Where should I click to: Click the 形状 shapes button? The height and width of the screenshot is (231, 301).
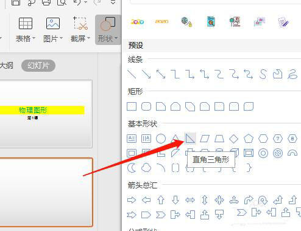pos(108,30)
